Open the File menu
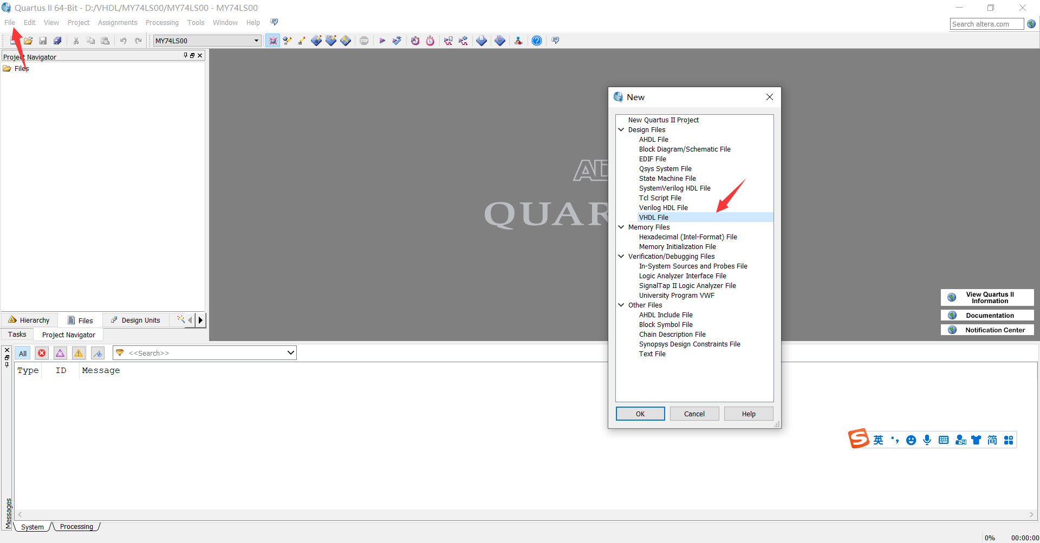 coord(10,22)
